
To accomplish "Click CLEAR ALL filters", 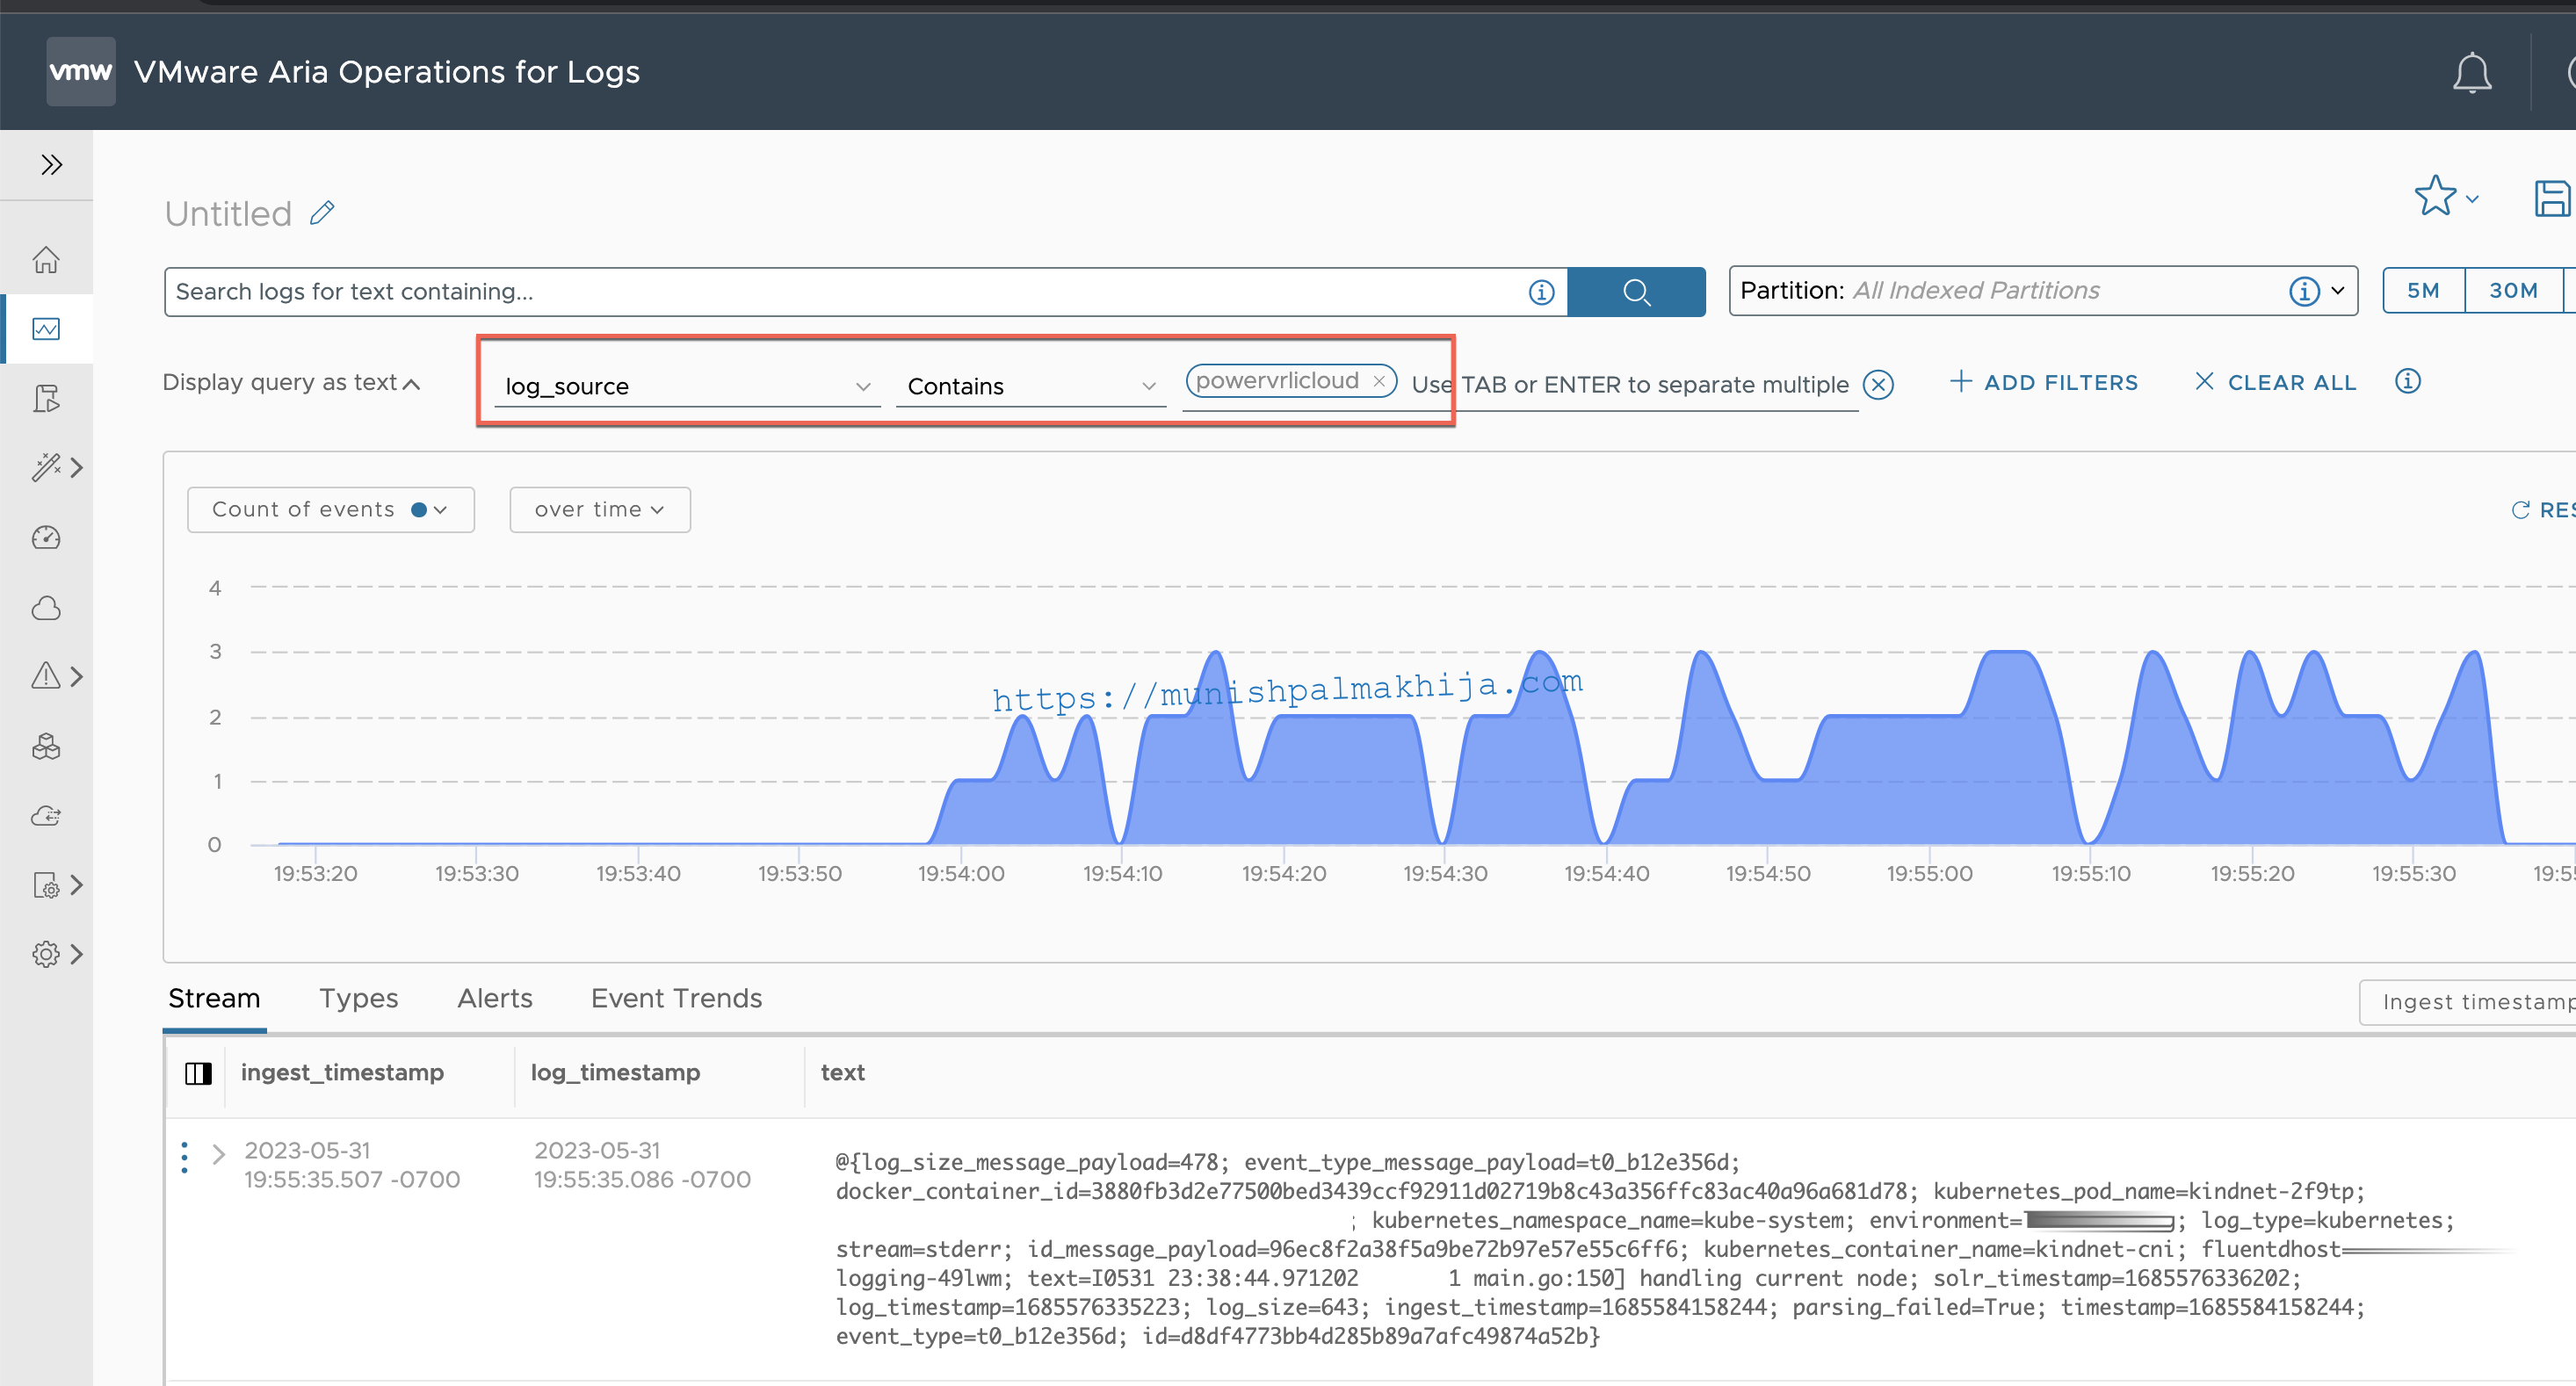I will pyautogui.click(x=2276, y=382).
